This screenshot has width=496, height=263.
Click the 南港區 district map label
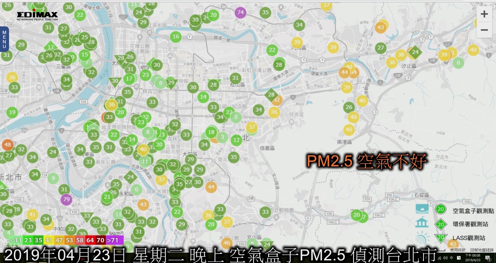coord(345,142)
